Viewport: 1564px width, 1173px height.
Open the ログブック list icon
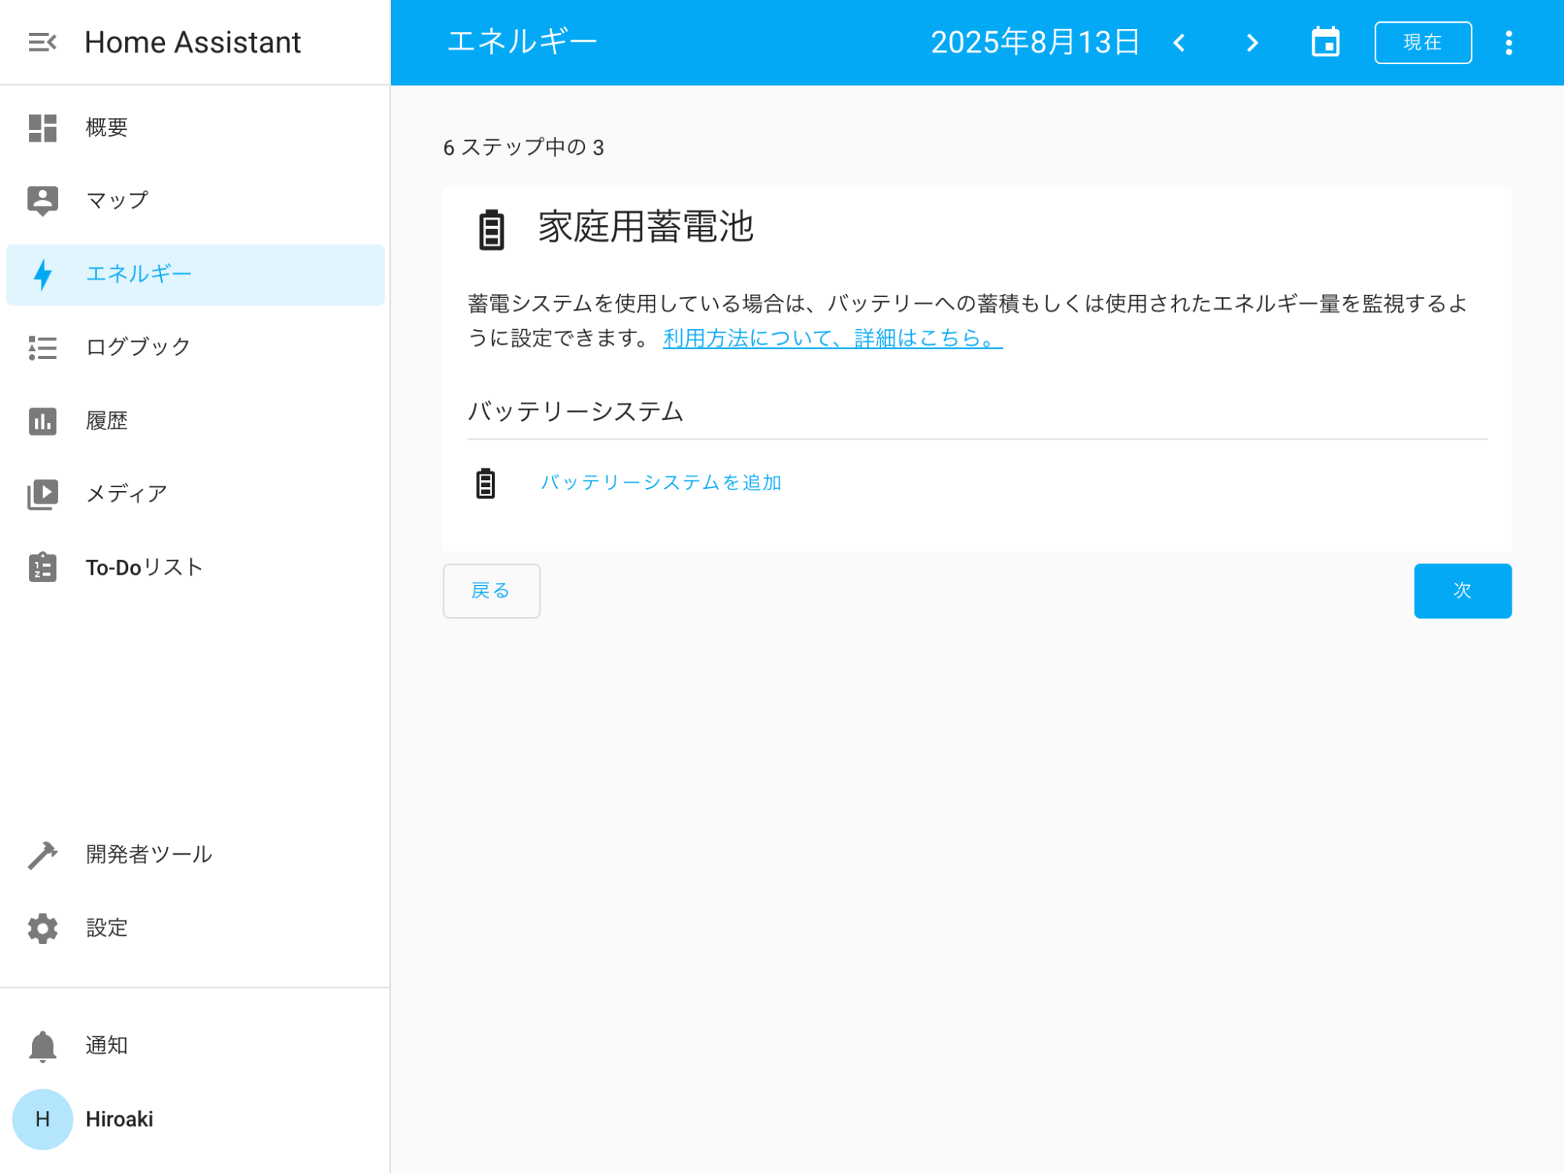[x=42, y=347]
